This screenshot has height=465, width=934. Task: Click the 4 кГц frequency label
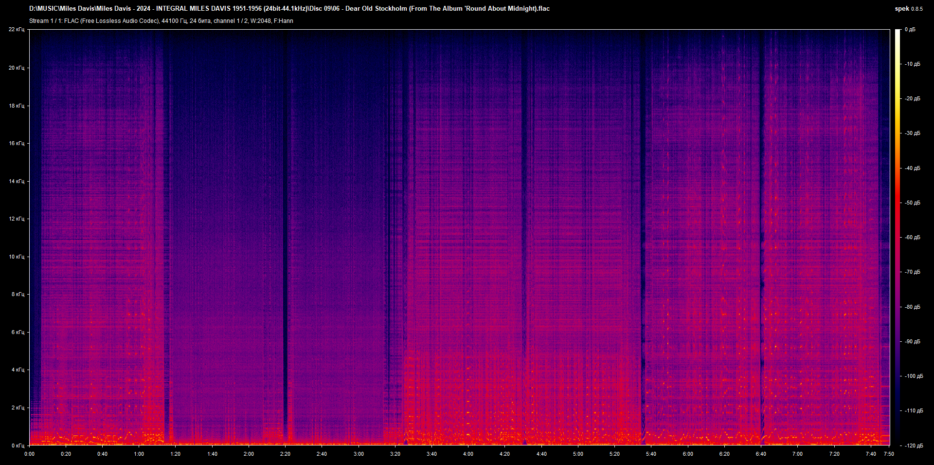tap(18, 370)
